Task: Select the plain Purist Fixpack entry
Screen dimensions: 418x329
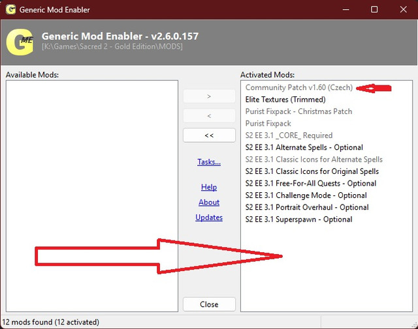Action: [x=268, y=123]
